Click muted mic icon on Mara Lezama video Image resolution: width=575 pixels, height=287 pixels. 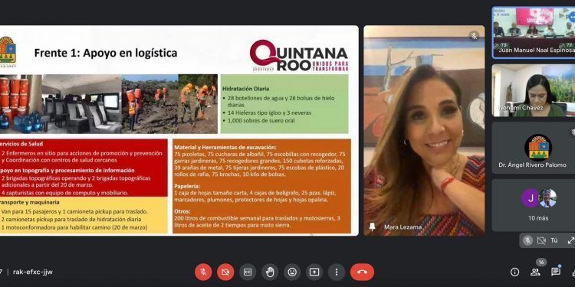474,36
